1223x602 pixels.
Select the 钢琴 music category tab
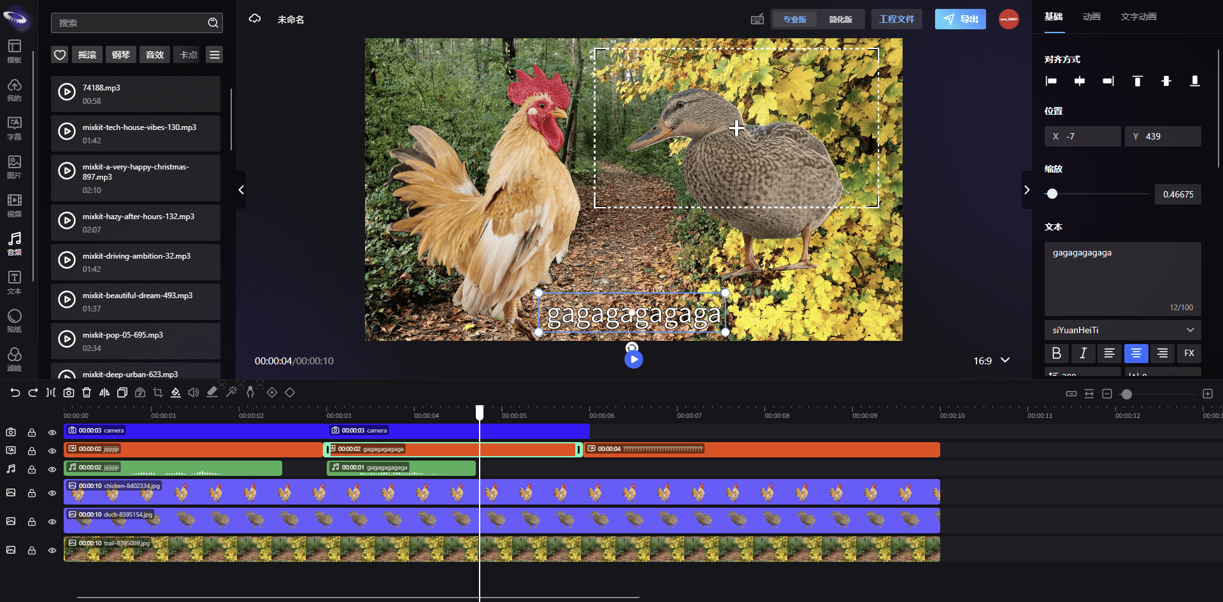point(120,55)
